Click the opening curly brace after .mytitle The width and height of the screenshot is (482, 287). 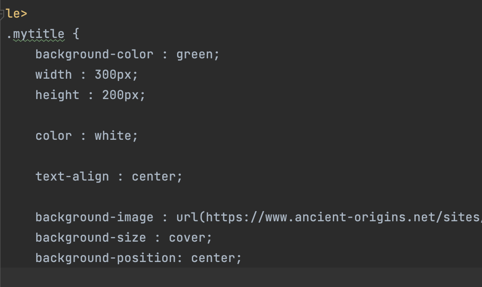click(76, 34)
